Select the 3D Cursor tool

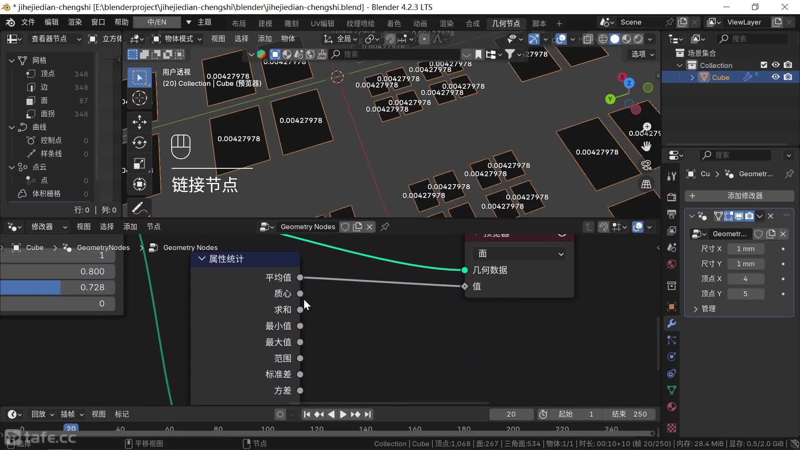[139, 98]
